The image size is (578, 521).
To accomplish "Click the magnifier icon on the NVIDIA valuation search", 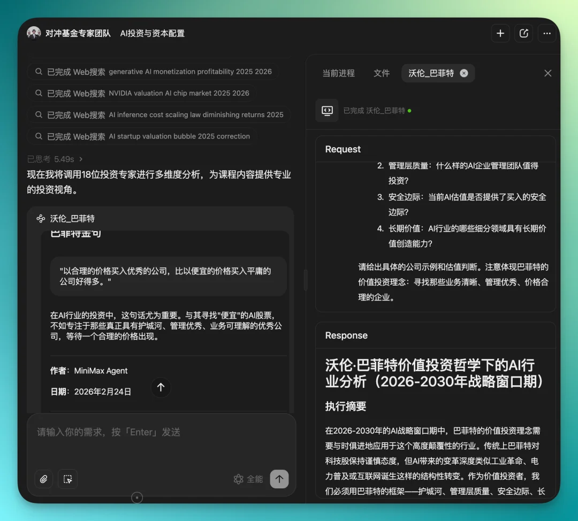I will 39,93.
